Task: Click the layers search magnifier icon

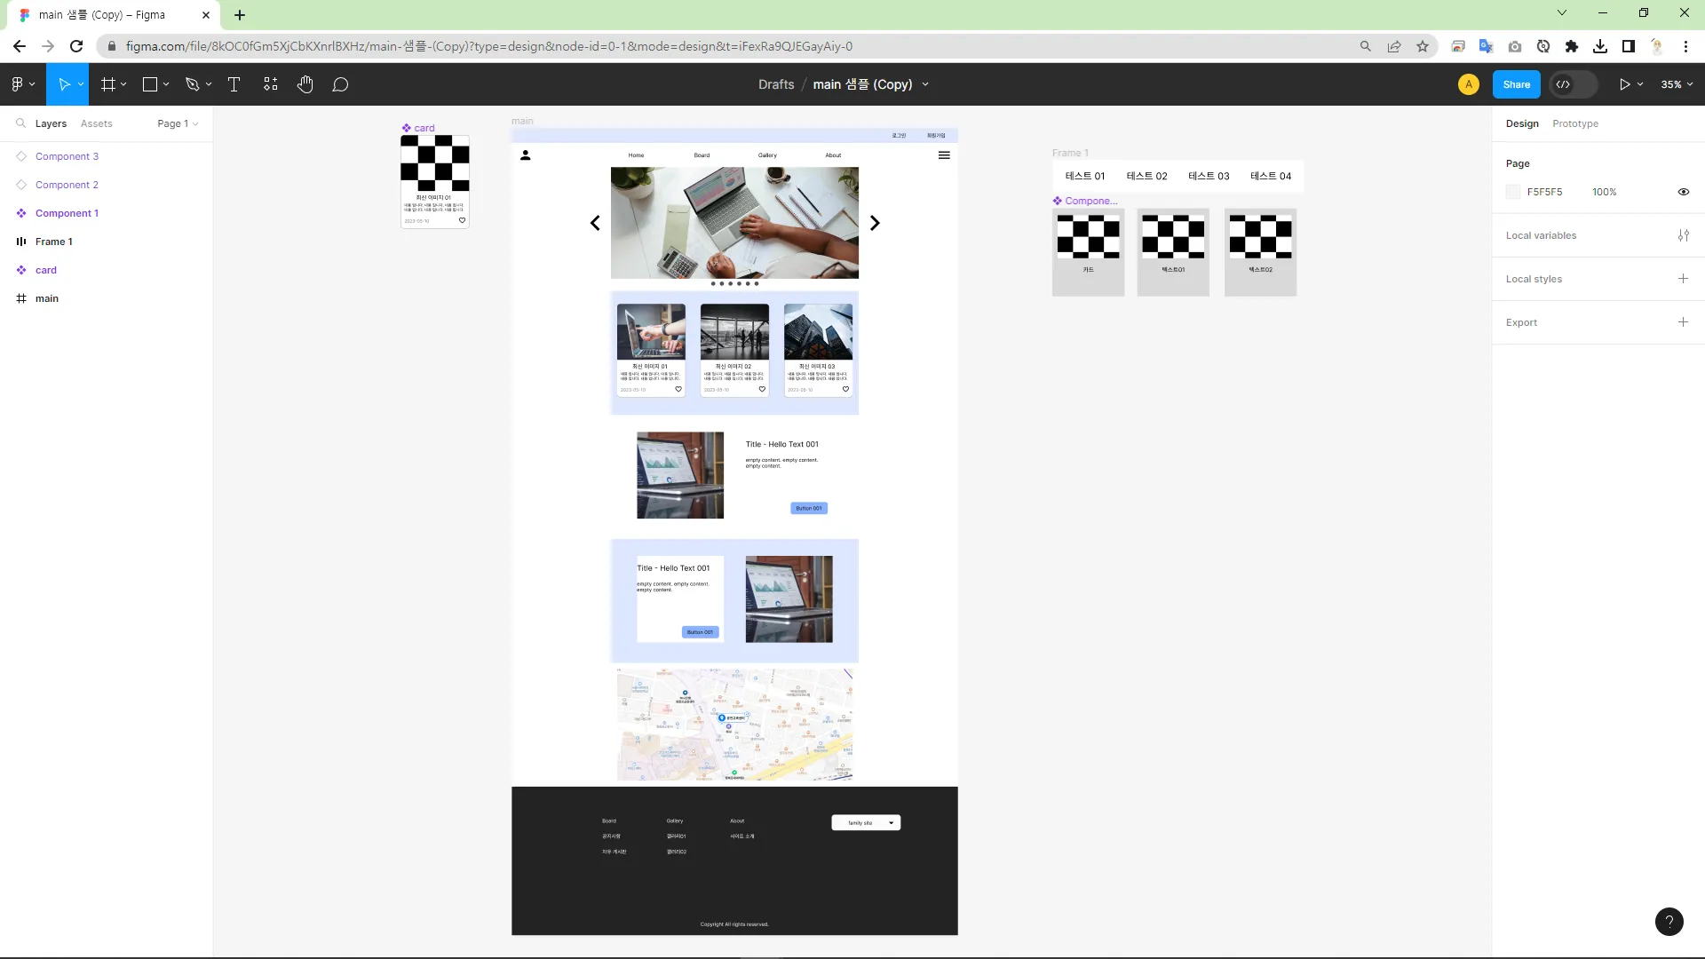Action: click(20, 123)
